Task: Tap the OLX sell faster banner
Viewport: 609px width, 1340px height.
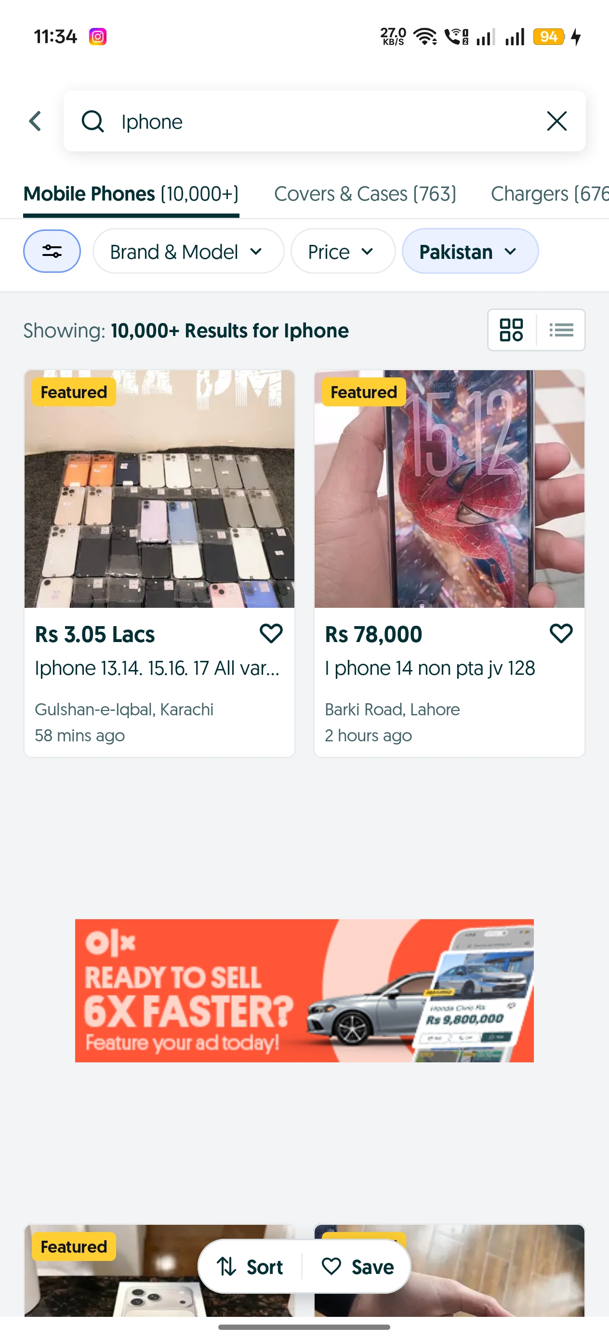Action: click(x=304, y=991)
